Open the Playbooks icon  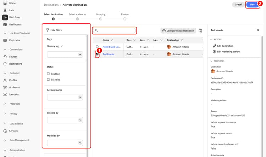[x=5, y=40]
